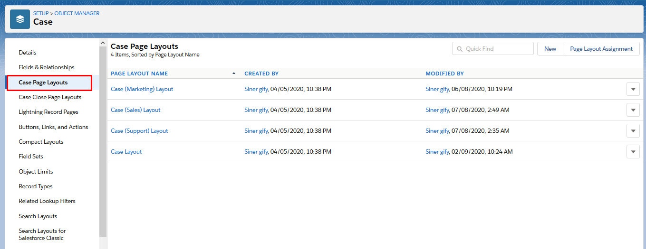Open Search Layouts section
Viewport: 646px width, 249px height.
click(38, 216)
